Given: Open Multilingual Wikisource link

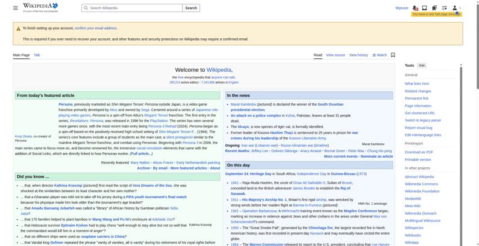Looking at the screenshot, I should coord(423,221).
